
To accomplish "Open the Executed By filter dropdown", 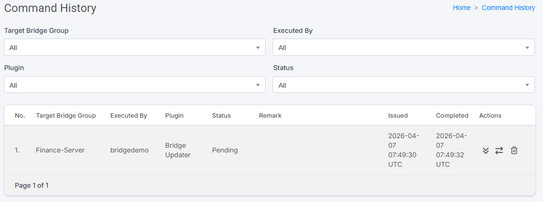I will 403,48.
